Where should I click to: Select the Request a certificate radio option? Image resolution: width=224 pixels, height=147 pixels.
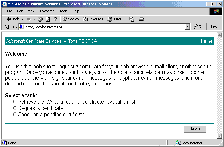[15, 108]
